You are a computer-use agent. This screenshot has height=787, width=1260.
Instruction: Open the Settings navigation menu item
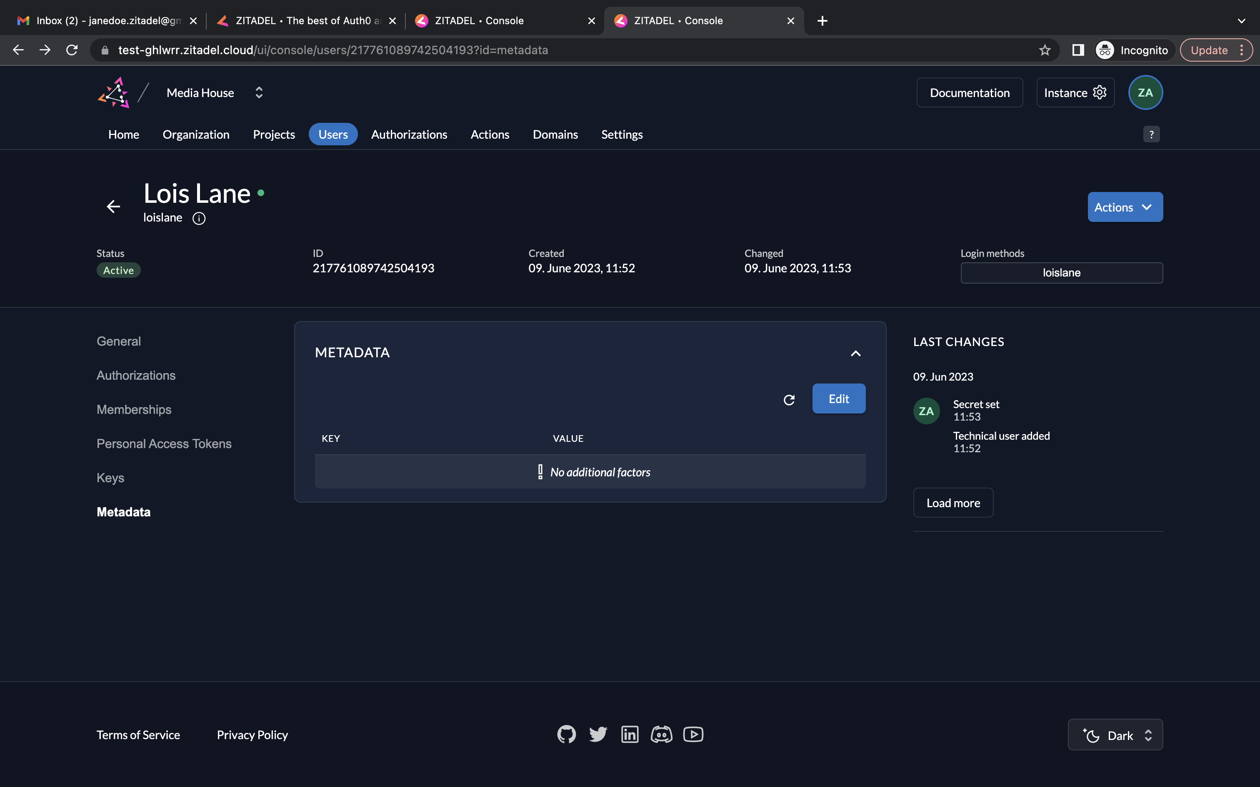coord(622,134)
